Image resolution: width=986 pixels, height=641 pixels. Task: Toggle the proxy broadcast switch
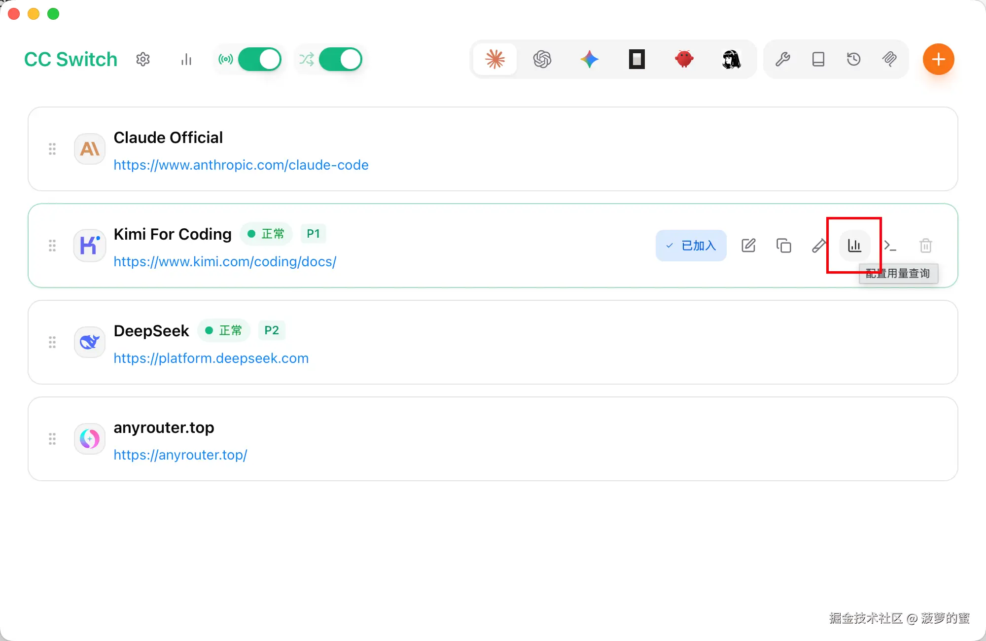[259, 59]
